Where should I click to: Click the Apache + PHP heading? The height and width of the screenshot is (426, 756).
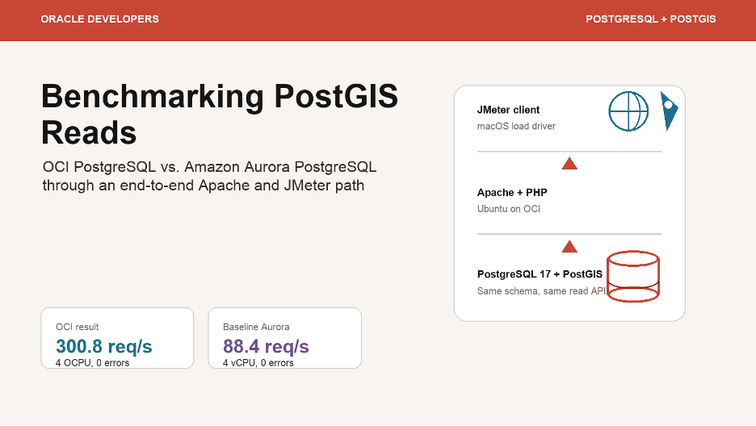coord(512,193)
